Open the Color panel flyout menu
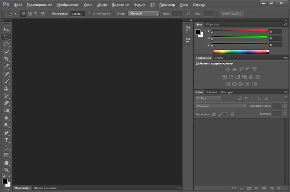Viewport: 290px width, 192px height. pos(286,24)
